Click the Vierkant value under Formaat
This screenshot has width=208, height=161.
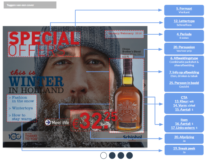[x=184, y=12]
